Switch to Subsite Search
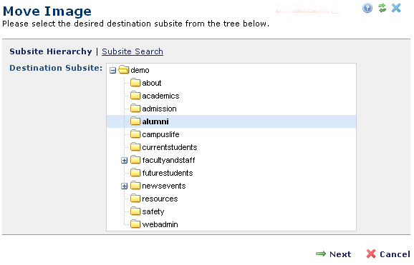Viewport: 414px width, 265px height. (x=133, y=51)
